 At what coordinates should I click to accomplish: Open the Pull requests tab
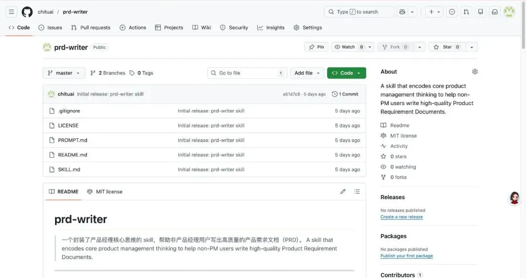tap(91, 27)
